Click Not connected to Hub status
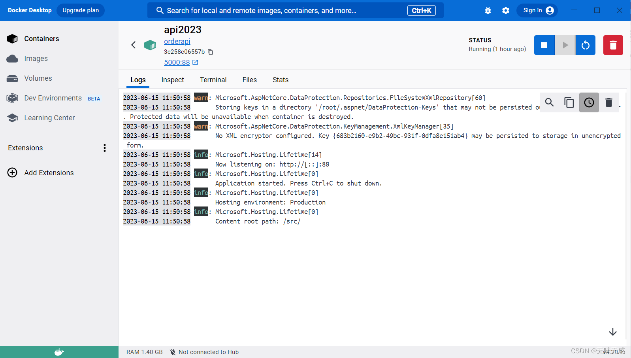 (x=209, y=352)
